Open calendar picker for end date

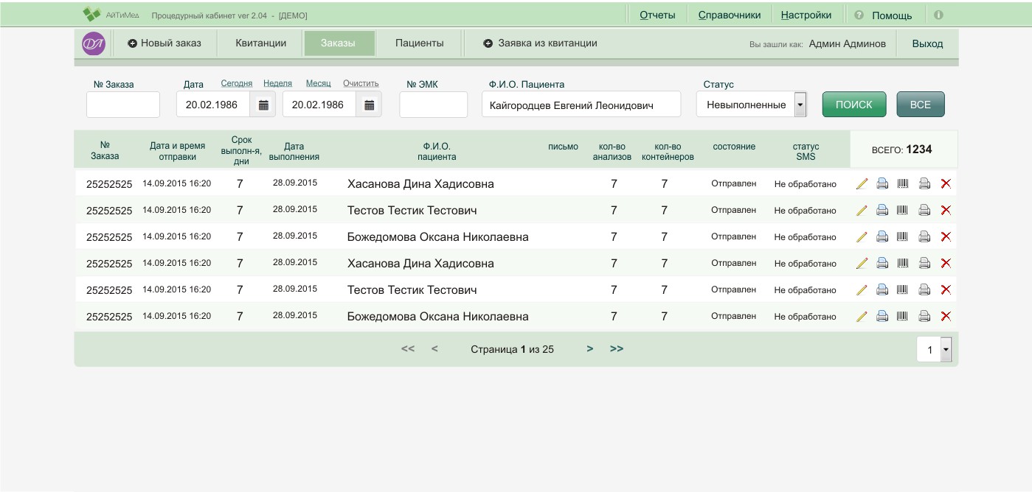tap(370, 105)
